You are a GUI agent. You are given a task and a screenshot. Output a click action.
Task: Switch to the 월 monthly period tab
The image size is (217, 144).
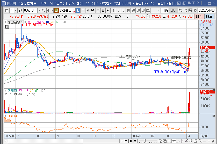click(88, 10)
